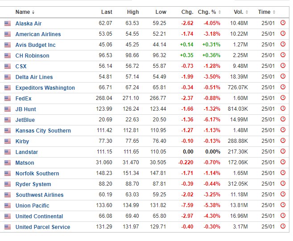Click the clock icon in JetBlue row
The height and width of the screenshot is (241, 293).
pyautogui.click(x=283, y=119)
